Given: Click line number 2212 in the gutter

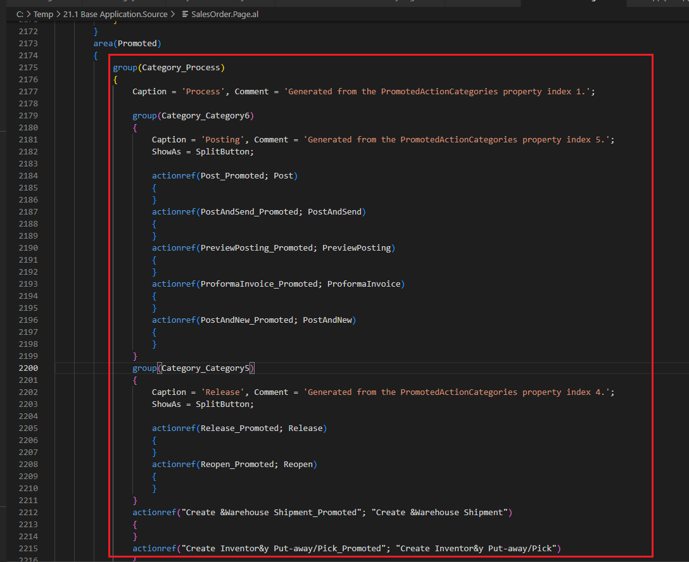Looking at the screenshot, I should point(28,512).
